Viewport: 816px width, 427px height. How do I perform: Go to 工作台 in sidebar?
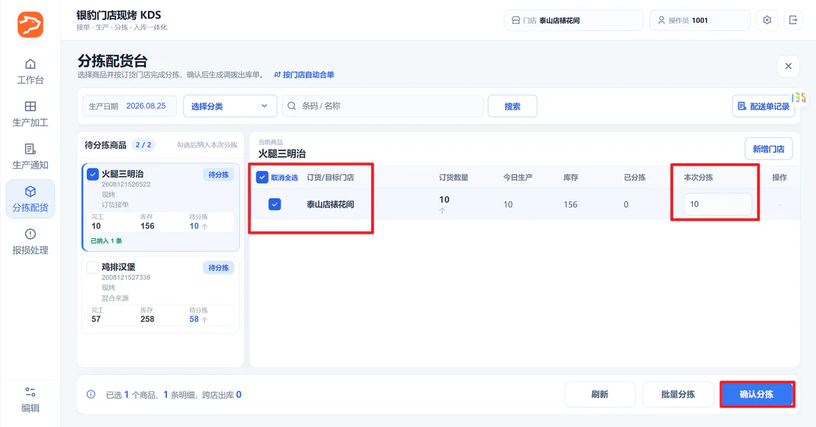(30, 71)
